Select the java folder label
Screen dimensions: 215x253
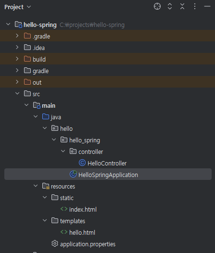pos(56,117)
